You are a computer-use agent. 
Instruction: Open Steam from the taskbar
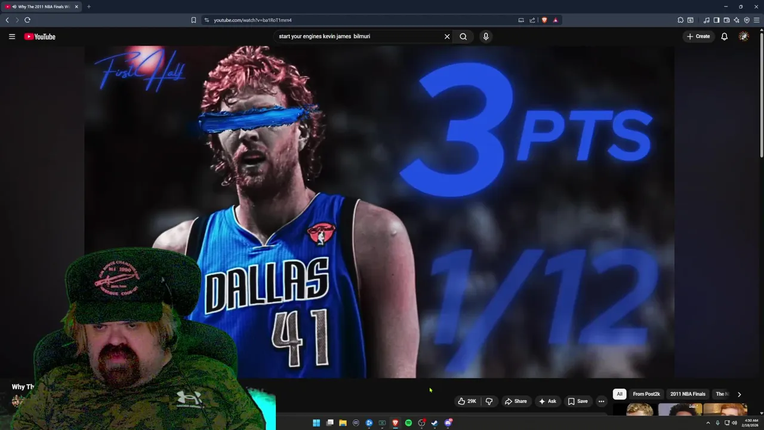[x=435, y=423]
